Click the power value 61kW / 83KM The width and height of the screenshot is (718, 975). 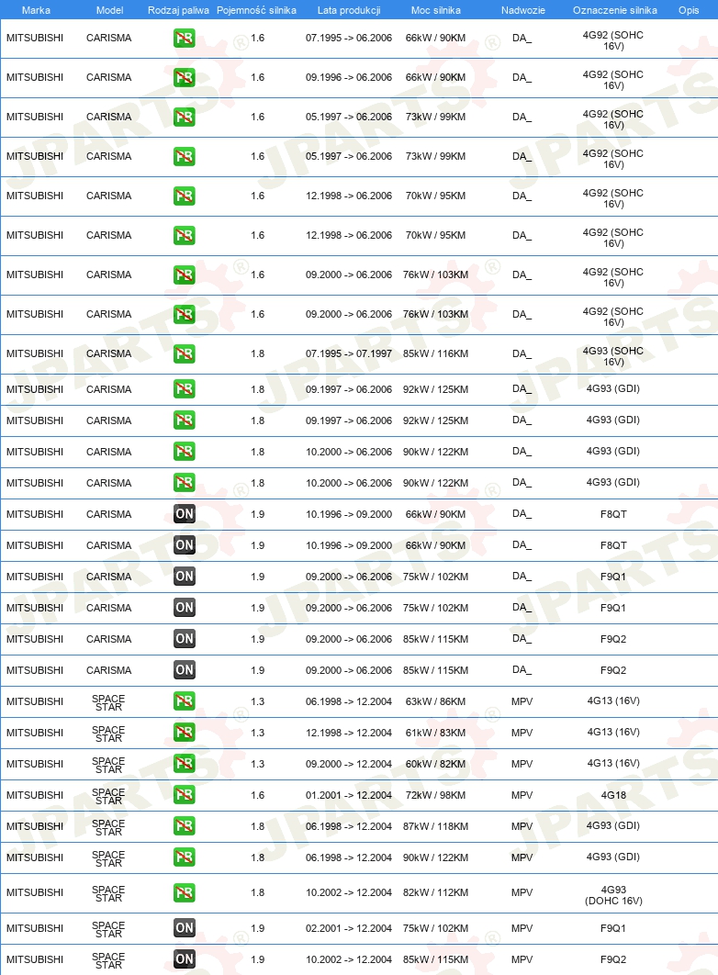436,733
